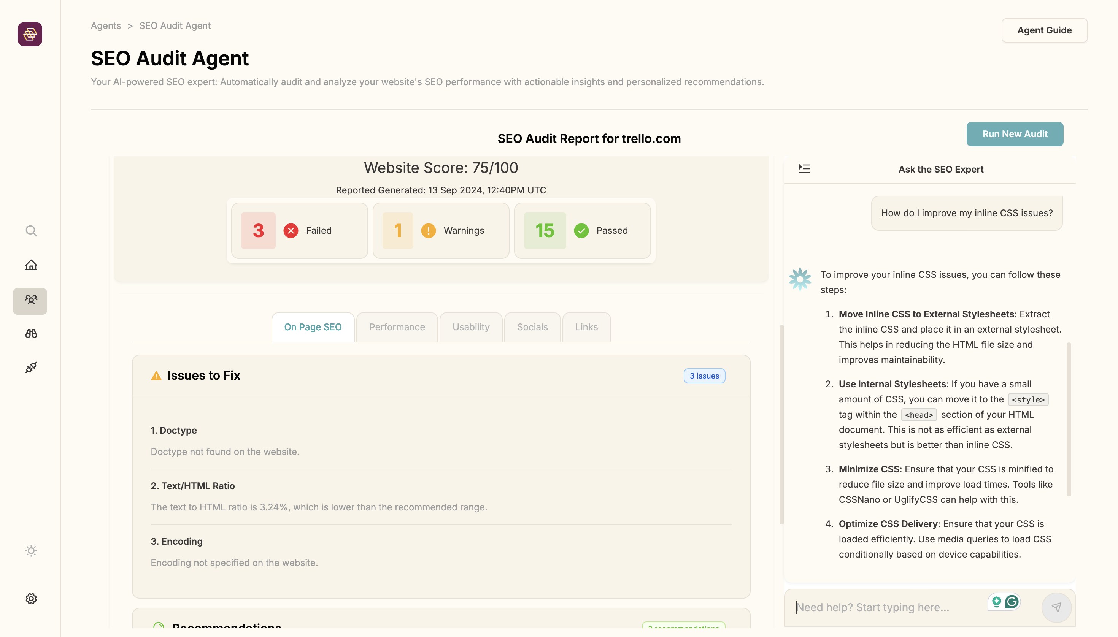Viewport: 1118px width, 637px height.
Task: Click the Grammarly icon in the chat input
Action: 1012,602
